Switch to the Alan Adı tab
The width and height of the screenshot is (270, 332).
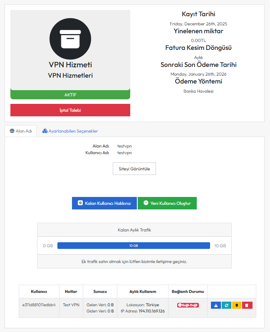point(21,131)
